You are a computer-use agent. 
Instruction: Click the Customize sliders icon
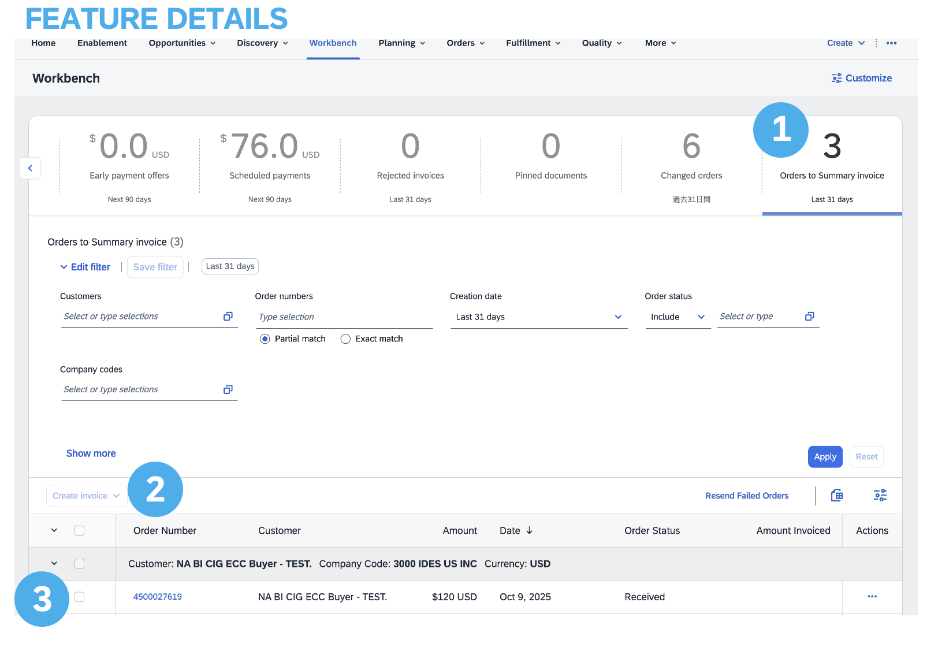pos(836,78)
